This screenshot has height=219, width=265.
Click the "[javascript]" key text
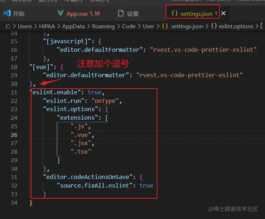click(x=67, y=41)
